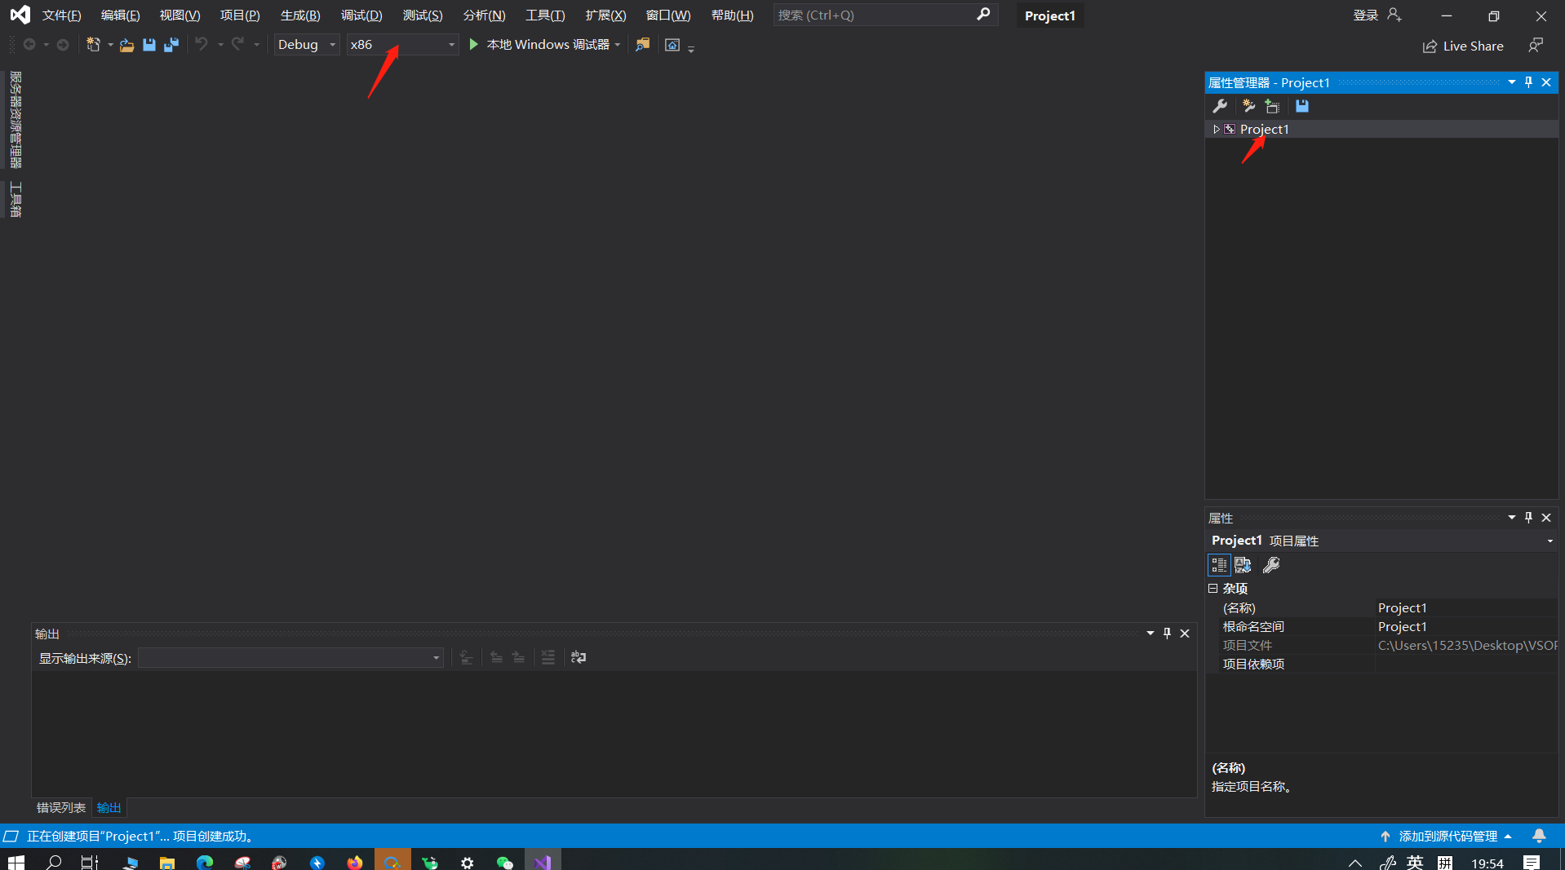1565x870 pixels.
Task: Open properties with the wrench icon in 属性管理器
Action: [1220, 106]
